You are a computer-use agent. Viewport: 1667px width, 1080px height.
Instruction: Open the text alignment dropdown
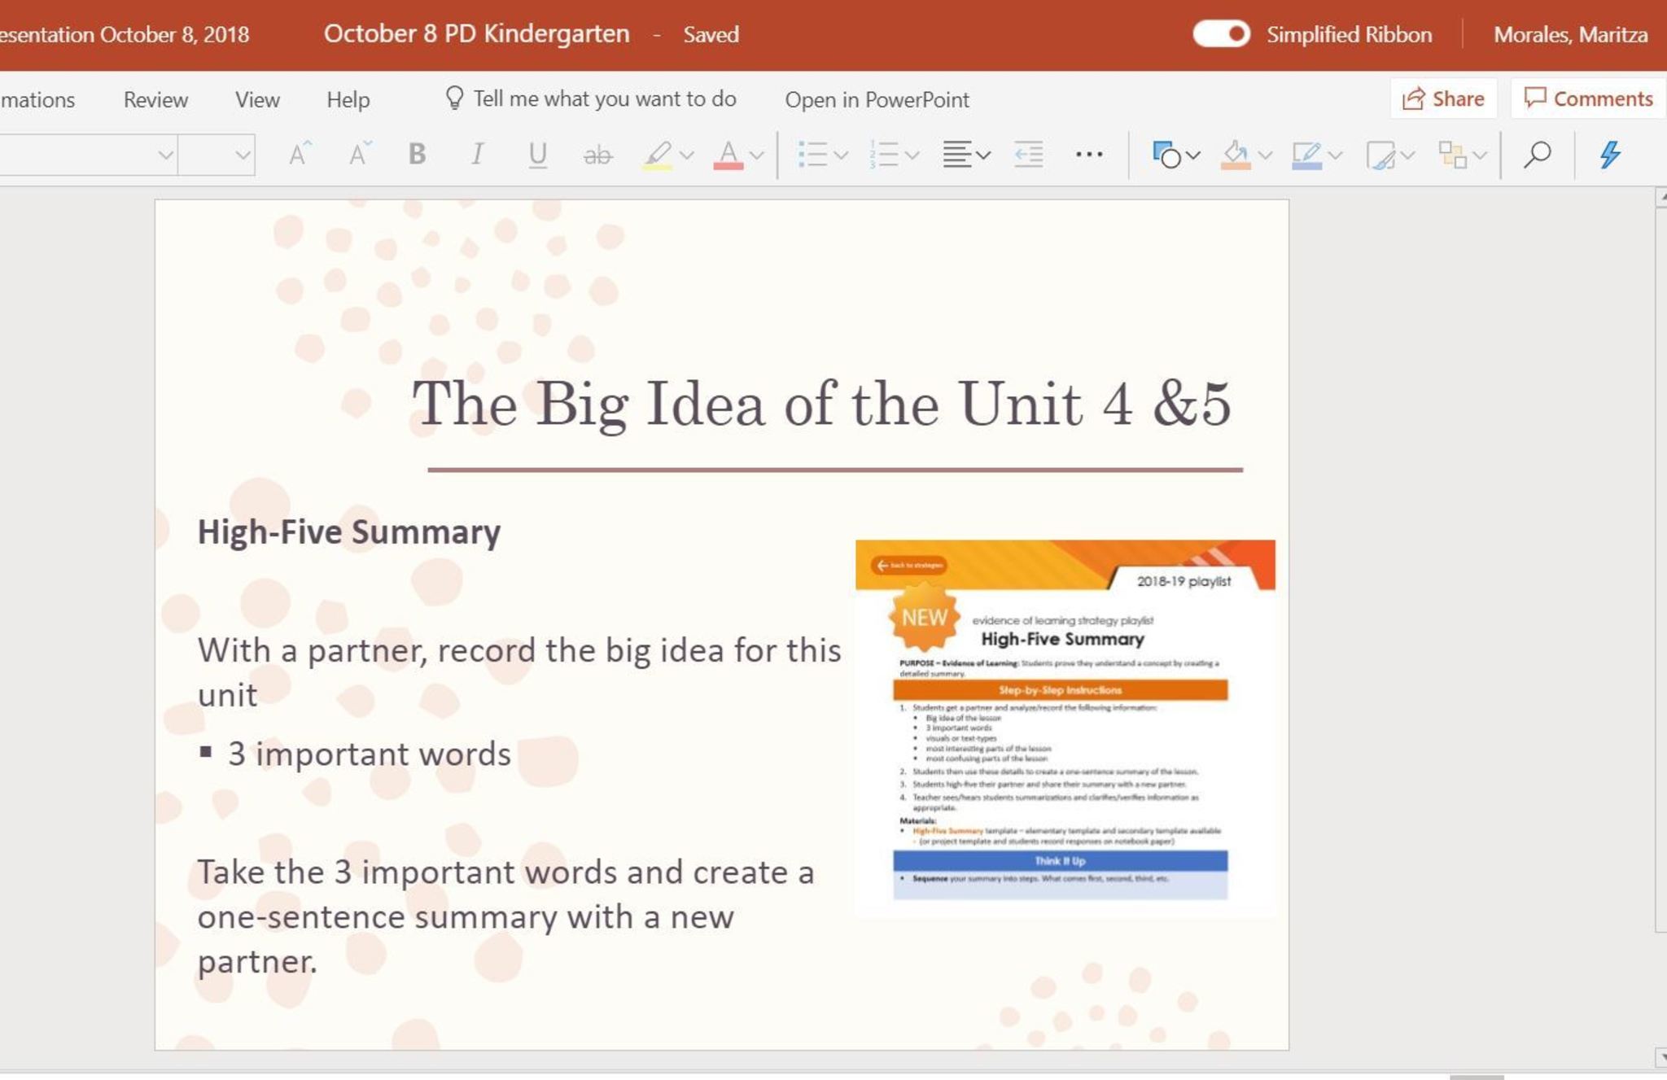[x=983, y=155]
